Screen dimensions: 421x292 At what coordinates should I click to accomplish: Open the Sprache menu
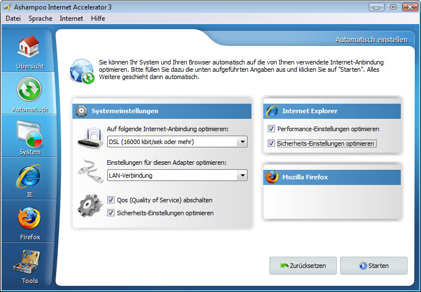point(40,18)
